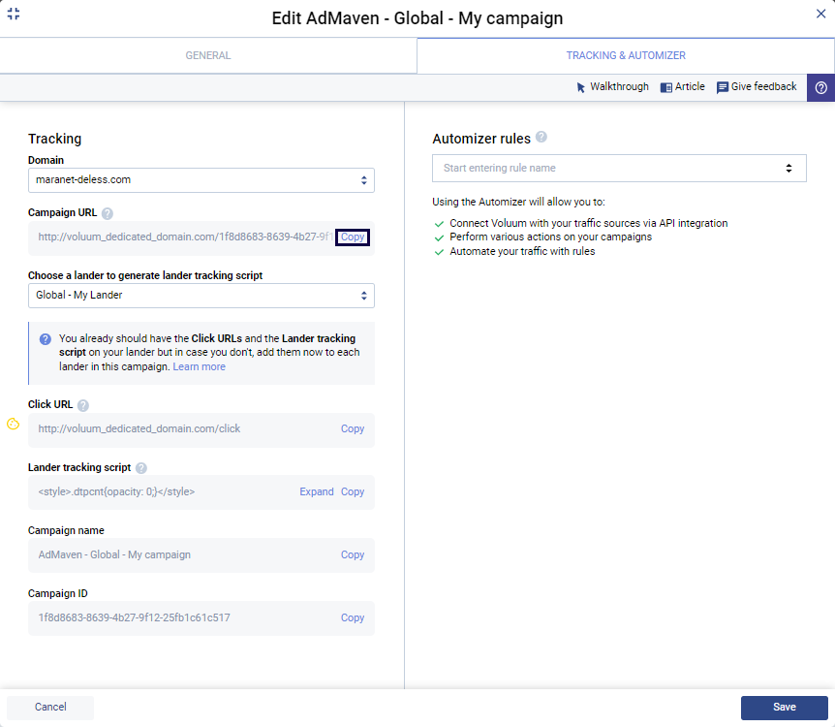This screenshot has height=727, width=835.
Task: Click Give feedback
Action: [x=757, y=87]
